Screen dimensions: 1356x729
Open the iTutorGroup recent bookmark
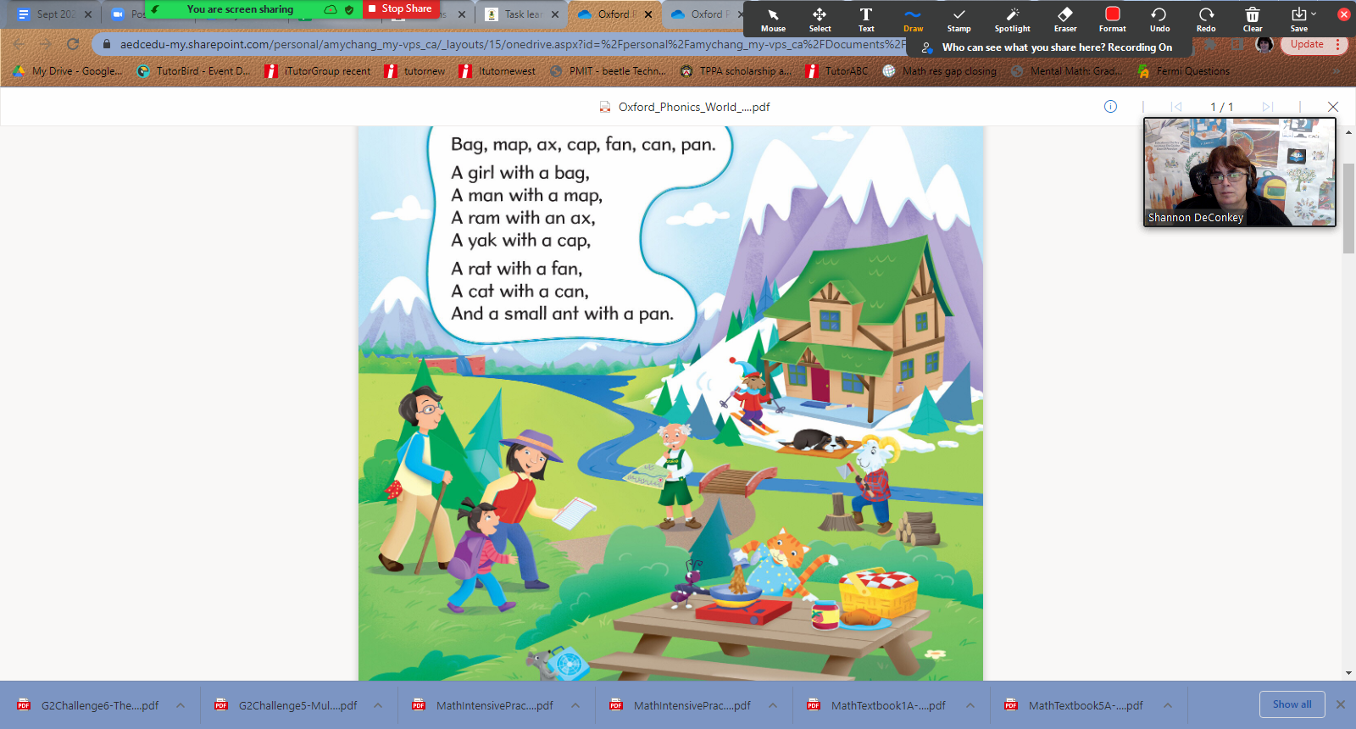coord(318,71)
